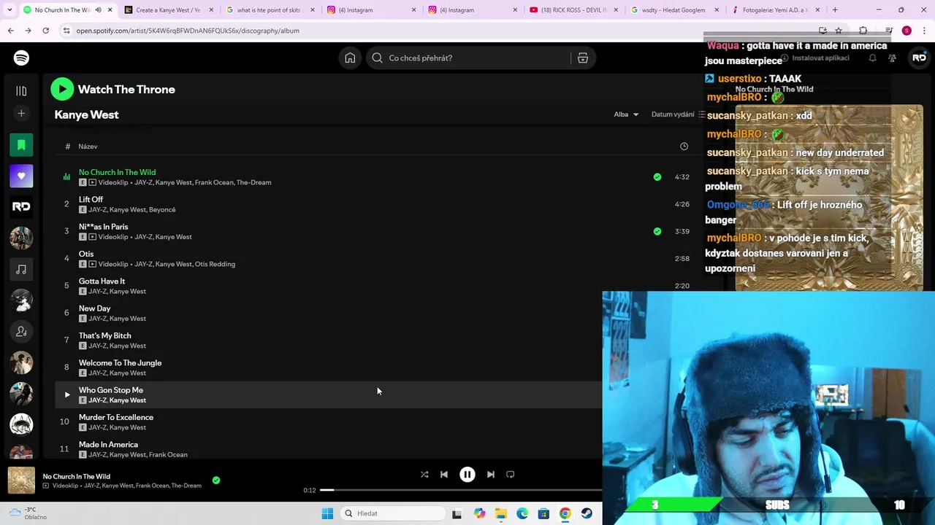
Task: Bookmark this page with star icon
Action: (x=839, y=31)
